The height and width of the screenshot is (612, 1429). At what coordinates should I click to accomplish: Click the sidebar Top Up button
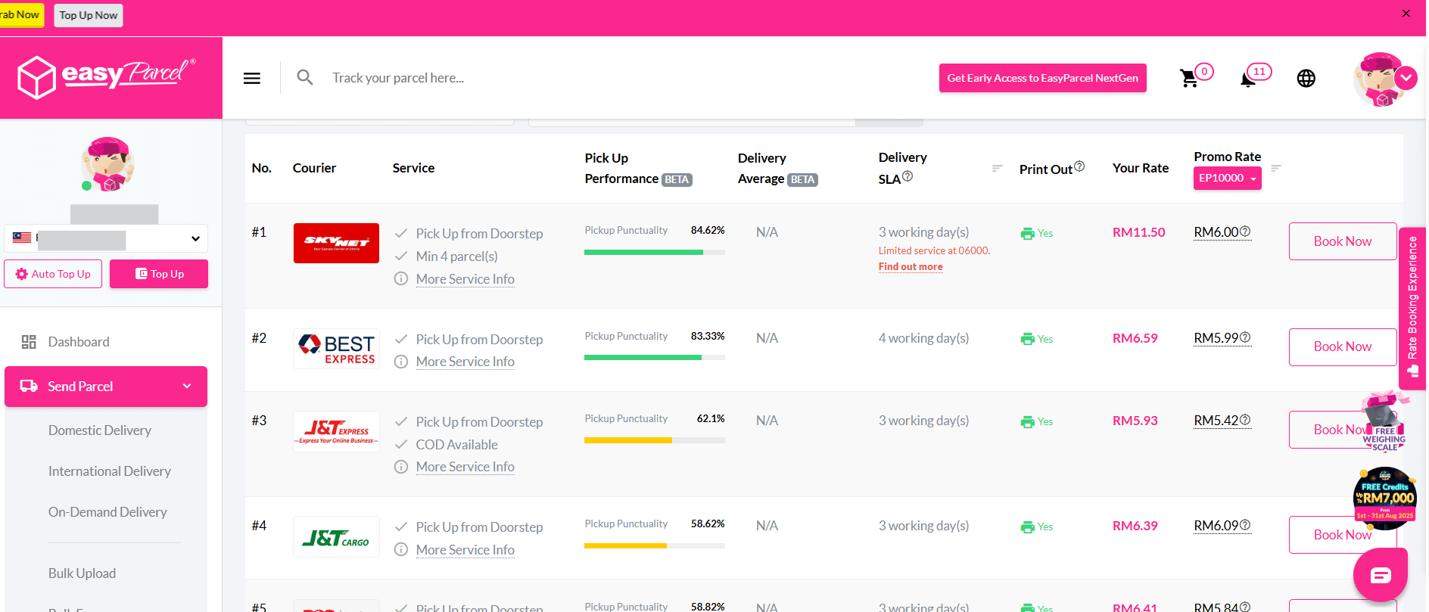pos(159,274)
